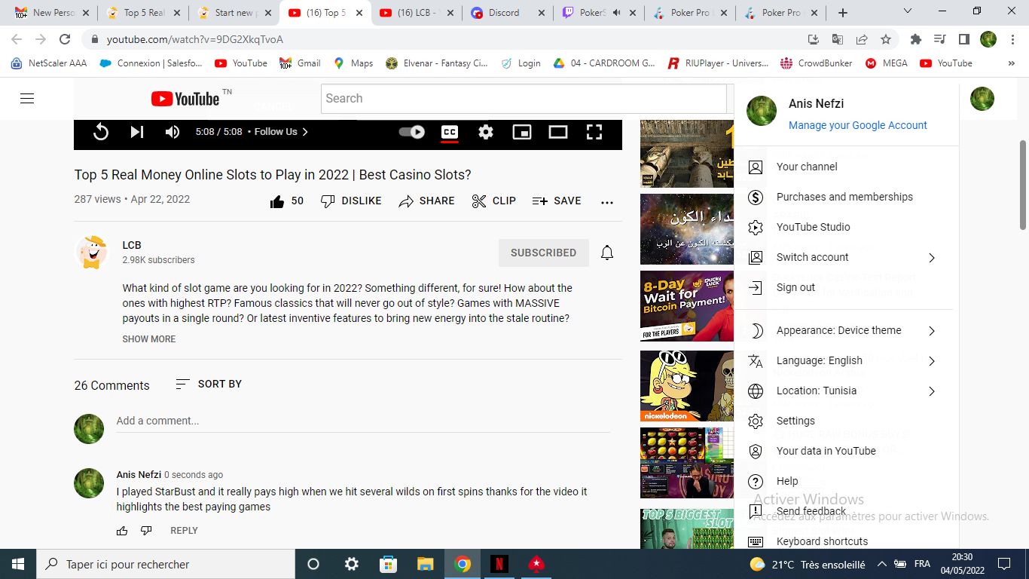Click the DISLIKE button
Screen dimensions: 1029x579
click(x=351, y=201)
